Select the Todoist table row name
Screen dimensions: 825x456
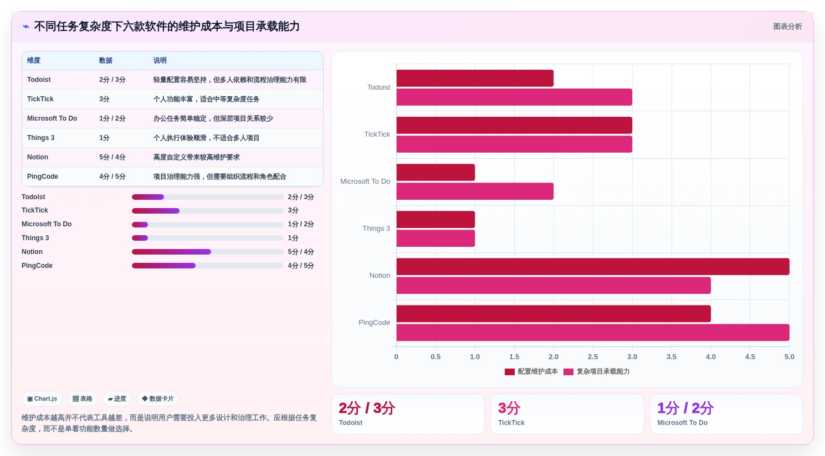[39, 80]
